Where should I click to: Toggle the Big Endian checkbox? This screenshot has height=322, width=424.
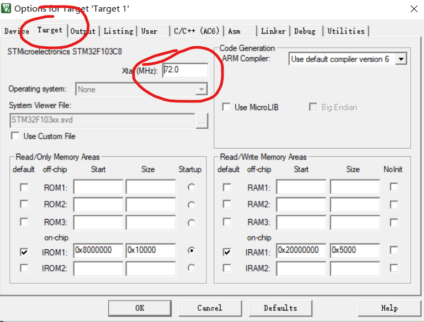[313, 107]
